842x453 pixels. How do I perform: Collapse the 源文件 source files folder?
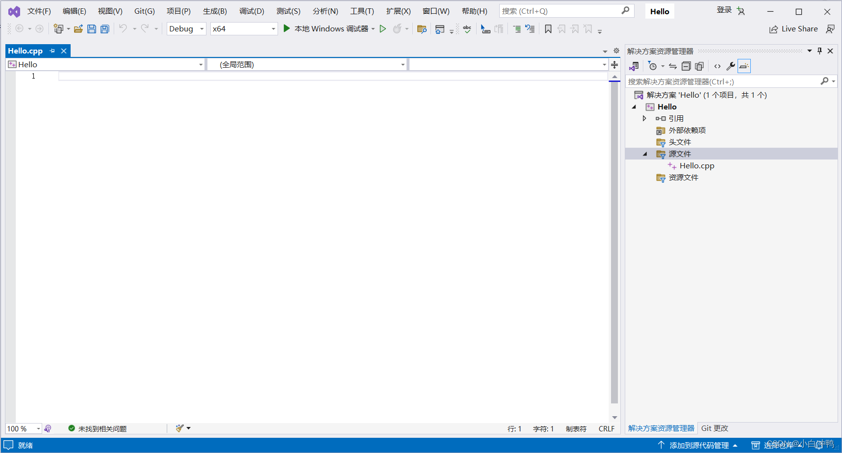tap(645, 154)
